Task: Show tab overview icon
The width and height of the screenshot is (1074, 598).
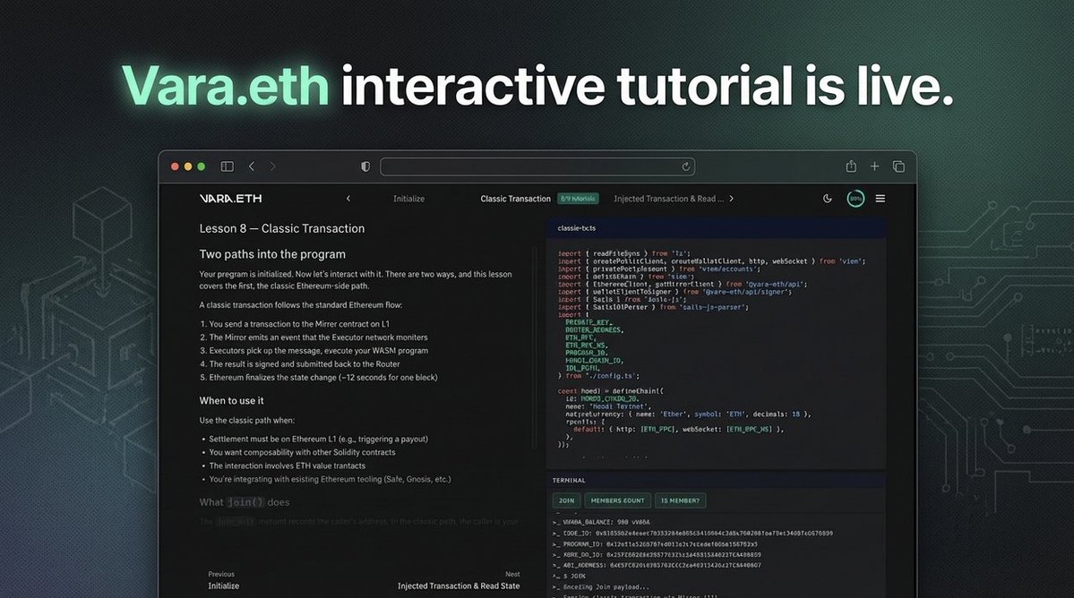Action: pyautogui.click(x=898, y=167)
